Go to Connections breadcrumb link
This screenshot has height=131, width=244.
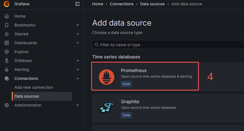point(122,4)
